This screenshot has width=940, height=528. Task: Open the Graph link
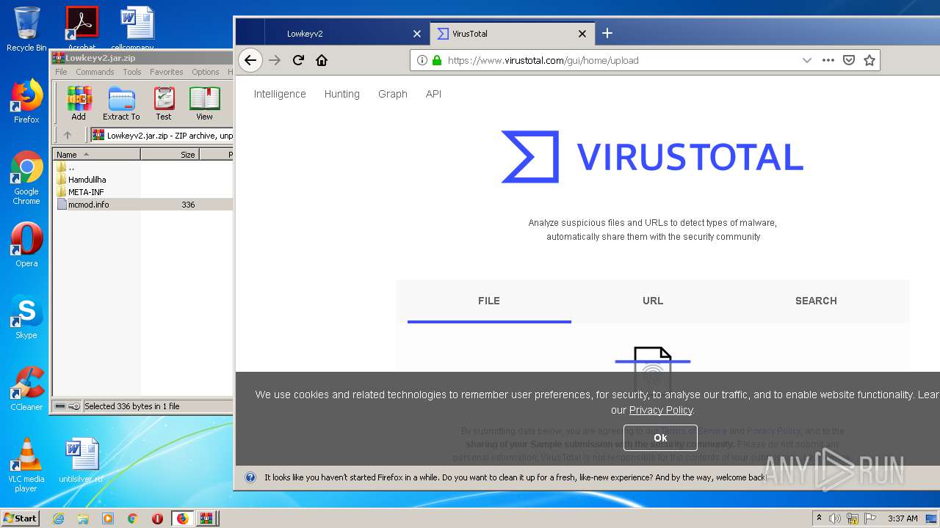tap(393, 94)
